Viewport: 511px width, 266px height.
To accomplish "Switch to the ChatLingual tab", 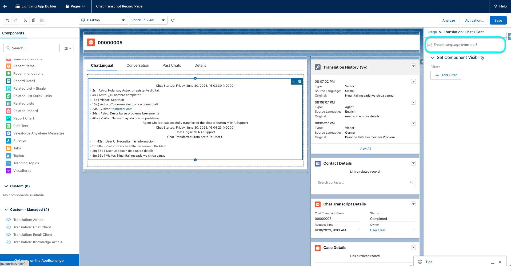I will 102,65.
